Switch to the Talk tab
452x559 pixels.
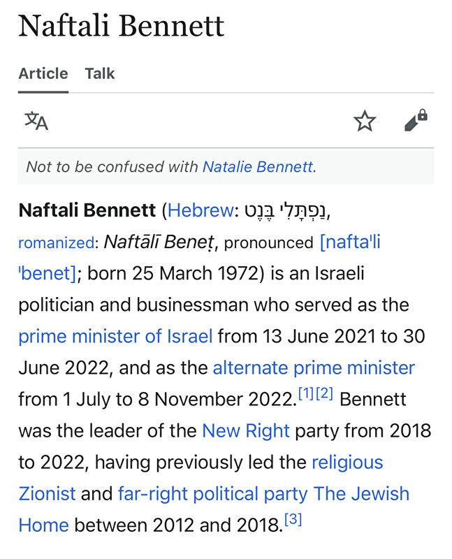coord(100,73)
